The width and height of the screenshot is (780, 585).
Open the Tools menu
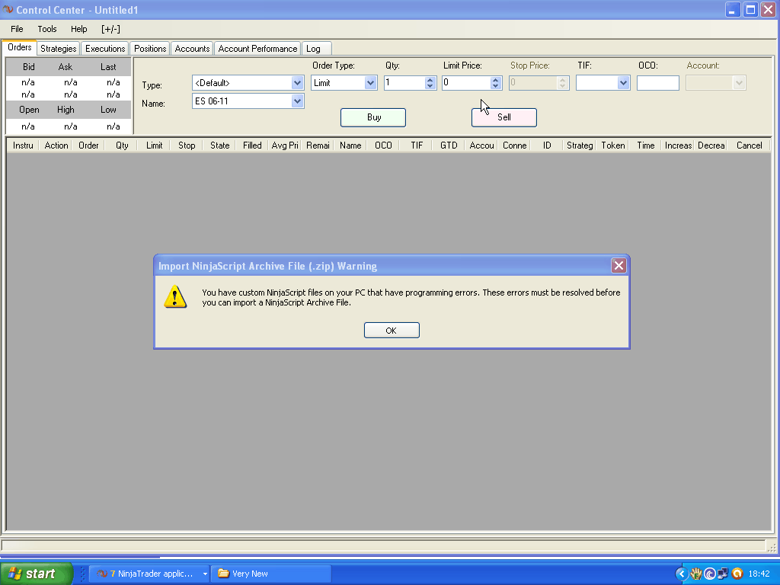coord(47,29)
